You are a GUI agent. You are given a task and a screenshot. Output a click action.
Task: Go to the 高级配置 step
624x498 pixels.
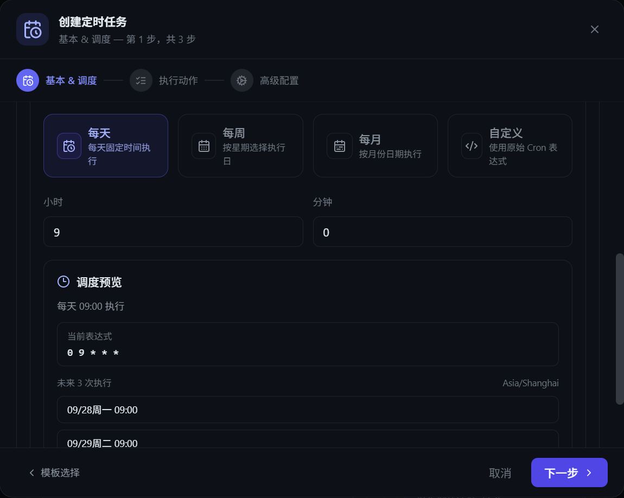click(x=279, y=80)
